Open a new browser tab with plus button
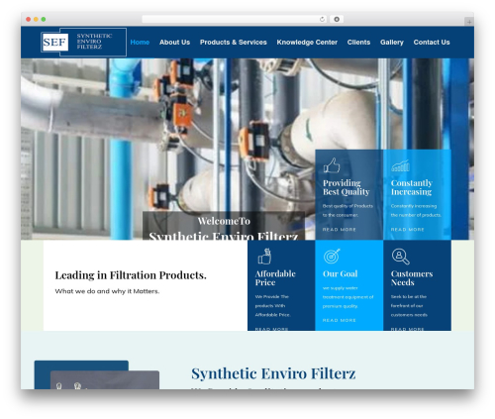This screenshot has height=419, width=495. [x=469, y=22]
